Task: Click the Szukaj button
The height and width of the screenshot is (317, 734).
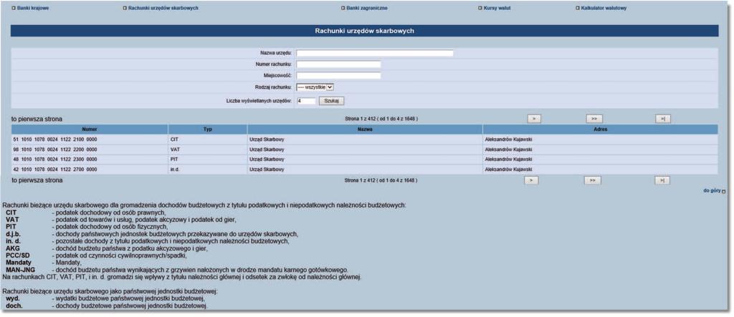Action: (331, 100)
